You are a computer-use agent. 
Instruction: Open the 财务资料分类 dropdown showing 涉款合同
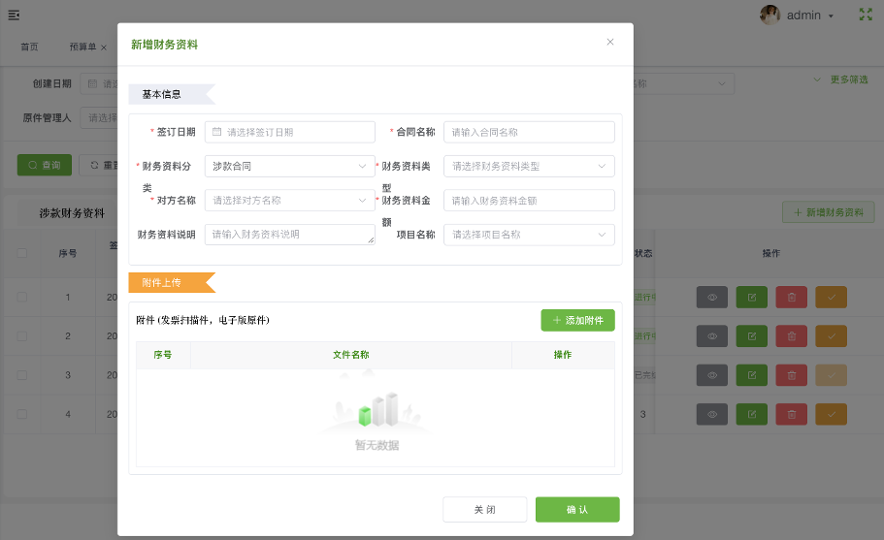(x=289, y=166)
